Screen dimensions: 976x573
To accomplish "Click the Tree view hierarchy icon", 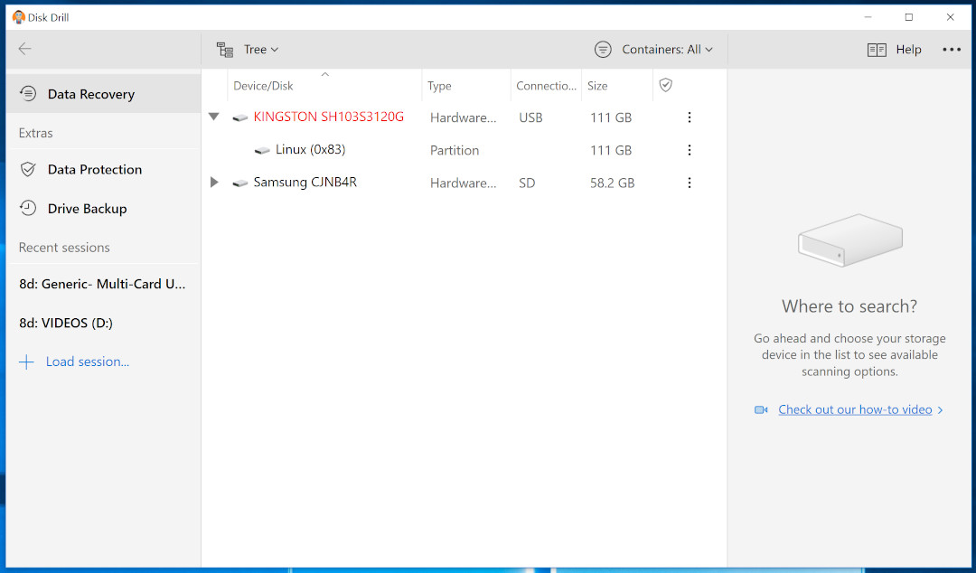I will pyautogui.click(x=225, y=49).
